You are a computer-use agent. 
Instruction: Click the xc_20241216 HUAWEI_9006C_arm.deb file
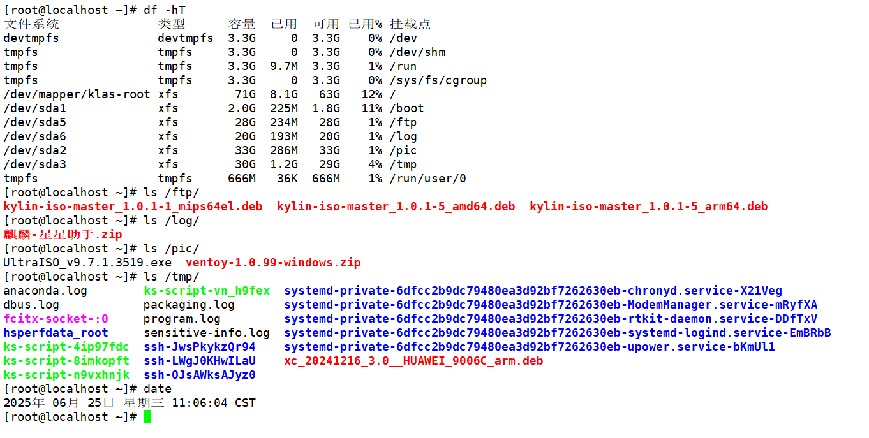click(x=413, y=361)
